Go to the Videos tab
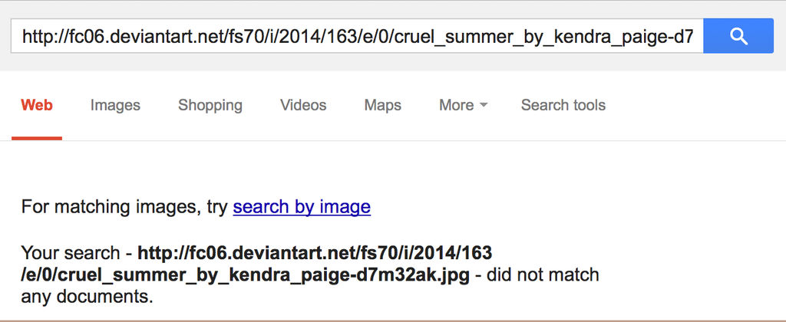The height and width of the screenshot is (322, 786). point(303,105)
